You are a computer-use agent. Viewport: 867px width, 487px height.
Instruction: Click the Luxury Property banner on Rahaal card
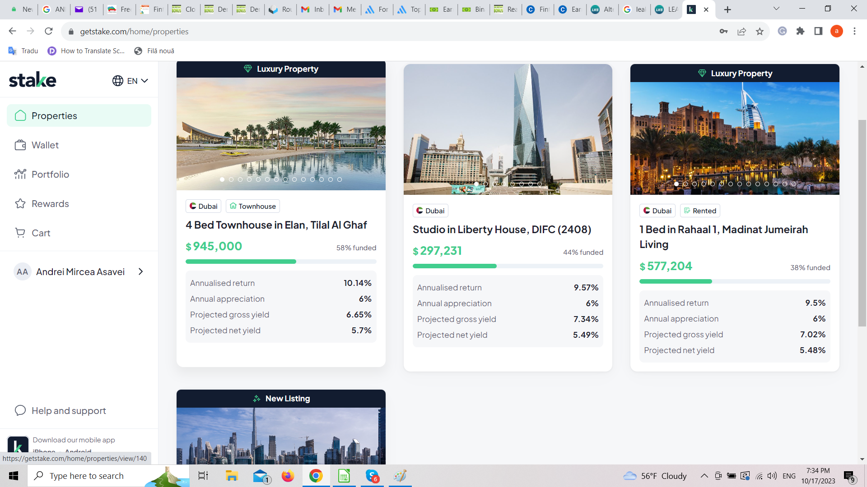[x=735, y=73]
